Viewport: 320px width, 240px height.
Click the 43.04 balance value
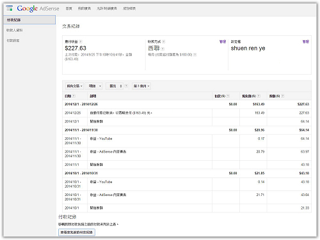point(305,195)
